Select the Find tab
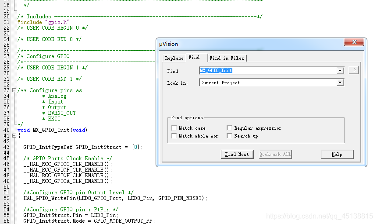This screenshot has height=224, width=377. point(194,58)
